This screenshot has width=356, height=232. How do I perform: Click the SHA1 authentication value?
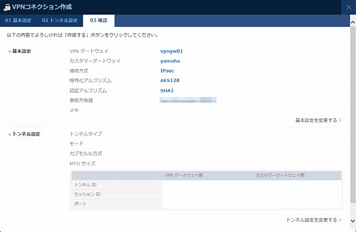coord(167,90)
